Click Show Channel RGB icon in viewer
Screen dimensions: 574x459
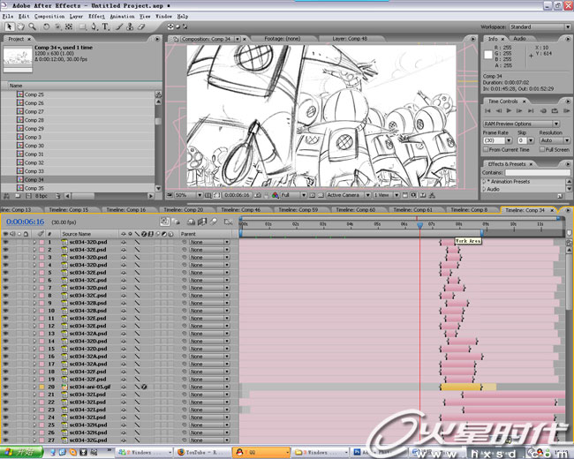point(275,195)
